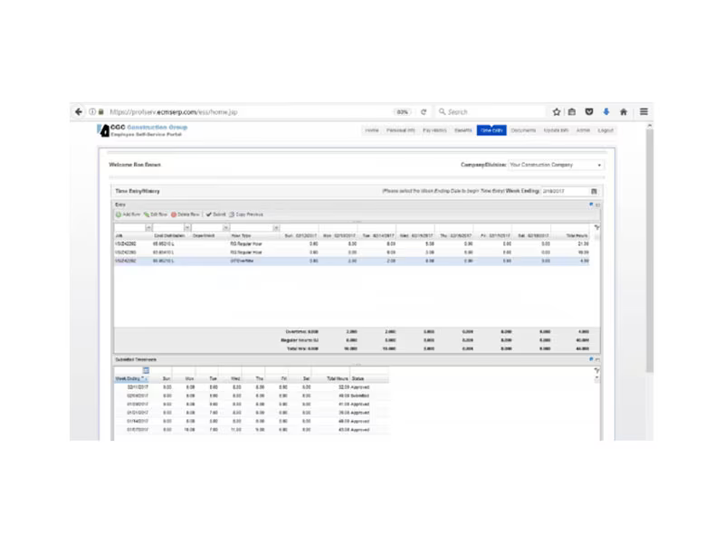Open the Update Info menu tab
Viewport: 724px width, 543px height.
556,130
